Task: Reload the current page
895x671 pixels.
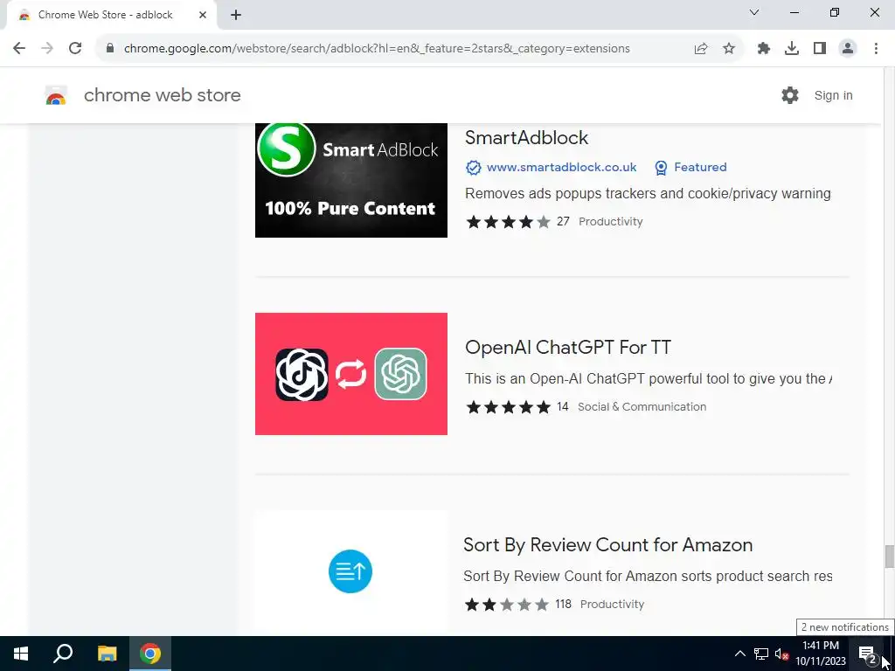Action: [x=75, y=49]
